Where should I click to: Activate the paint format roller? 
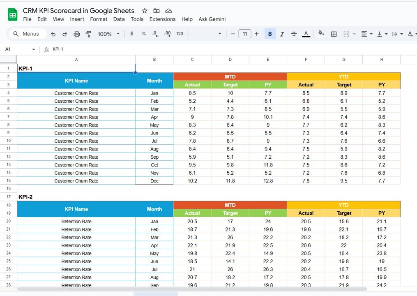(88, 34)
